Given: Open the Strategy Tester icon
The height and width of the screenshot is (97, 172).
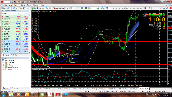Looking at the screenshot, I should (28, 8).
